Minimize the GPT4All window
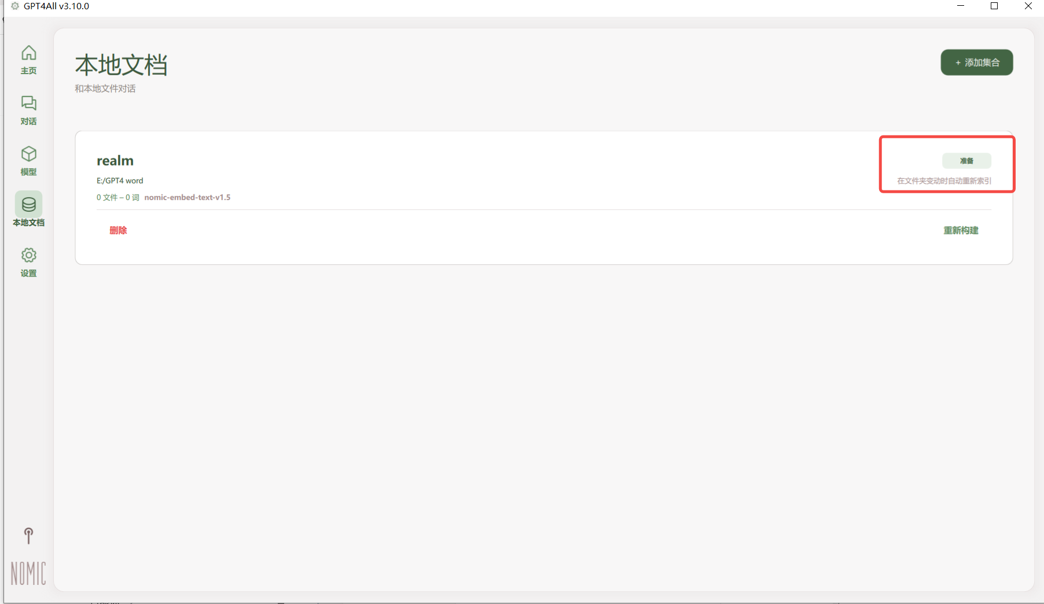 961,6
